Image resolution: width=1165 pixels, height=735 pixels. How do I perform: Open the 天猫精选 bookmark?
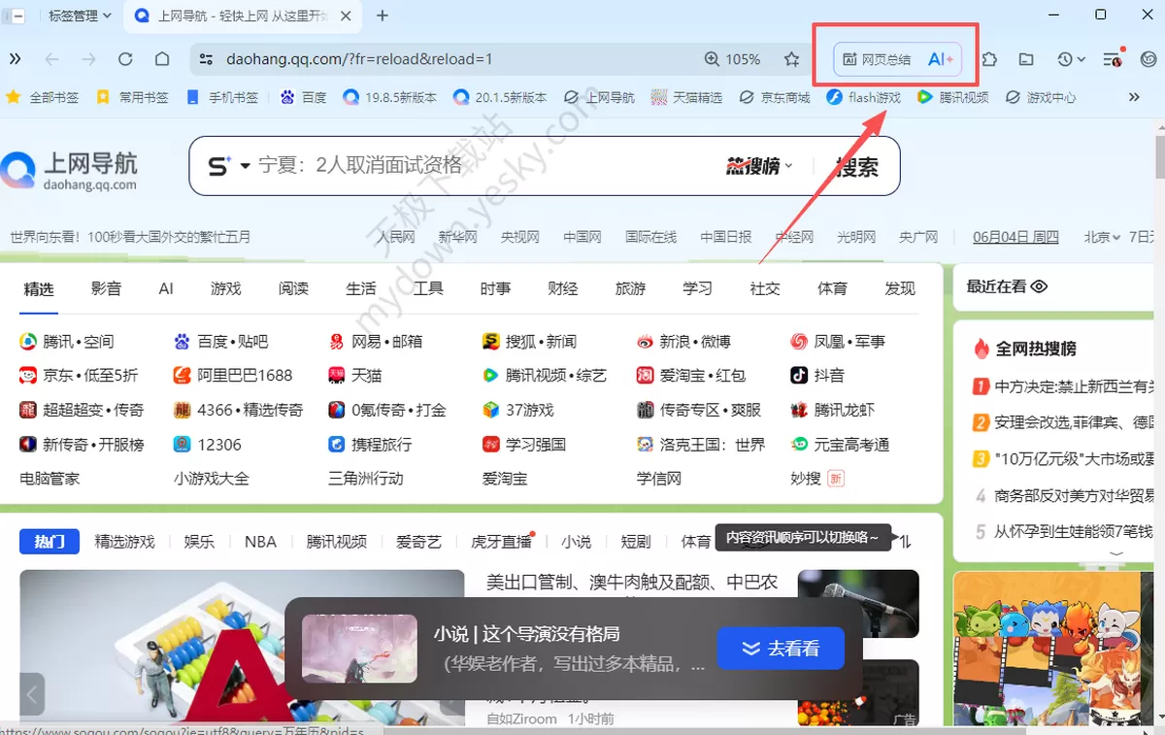tap(686, 97)
